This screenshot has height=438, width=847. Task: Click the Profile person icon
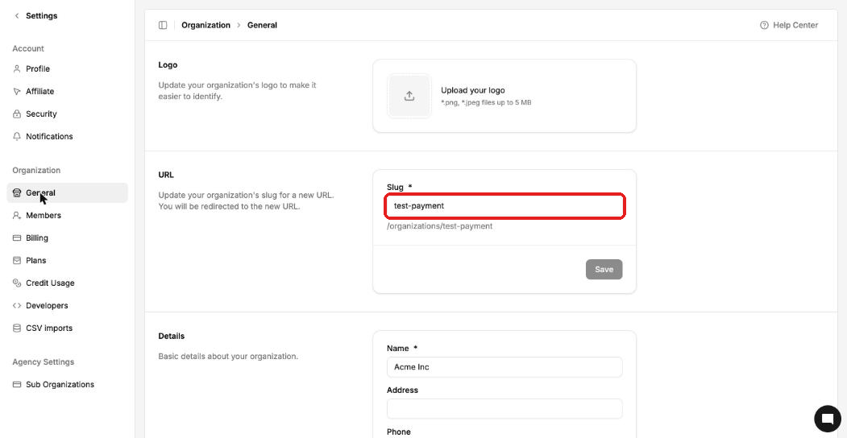tap(17, 69)
